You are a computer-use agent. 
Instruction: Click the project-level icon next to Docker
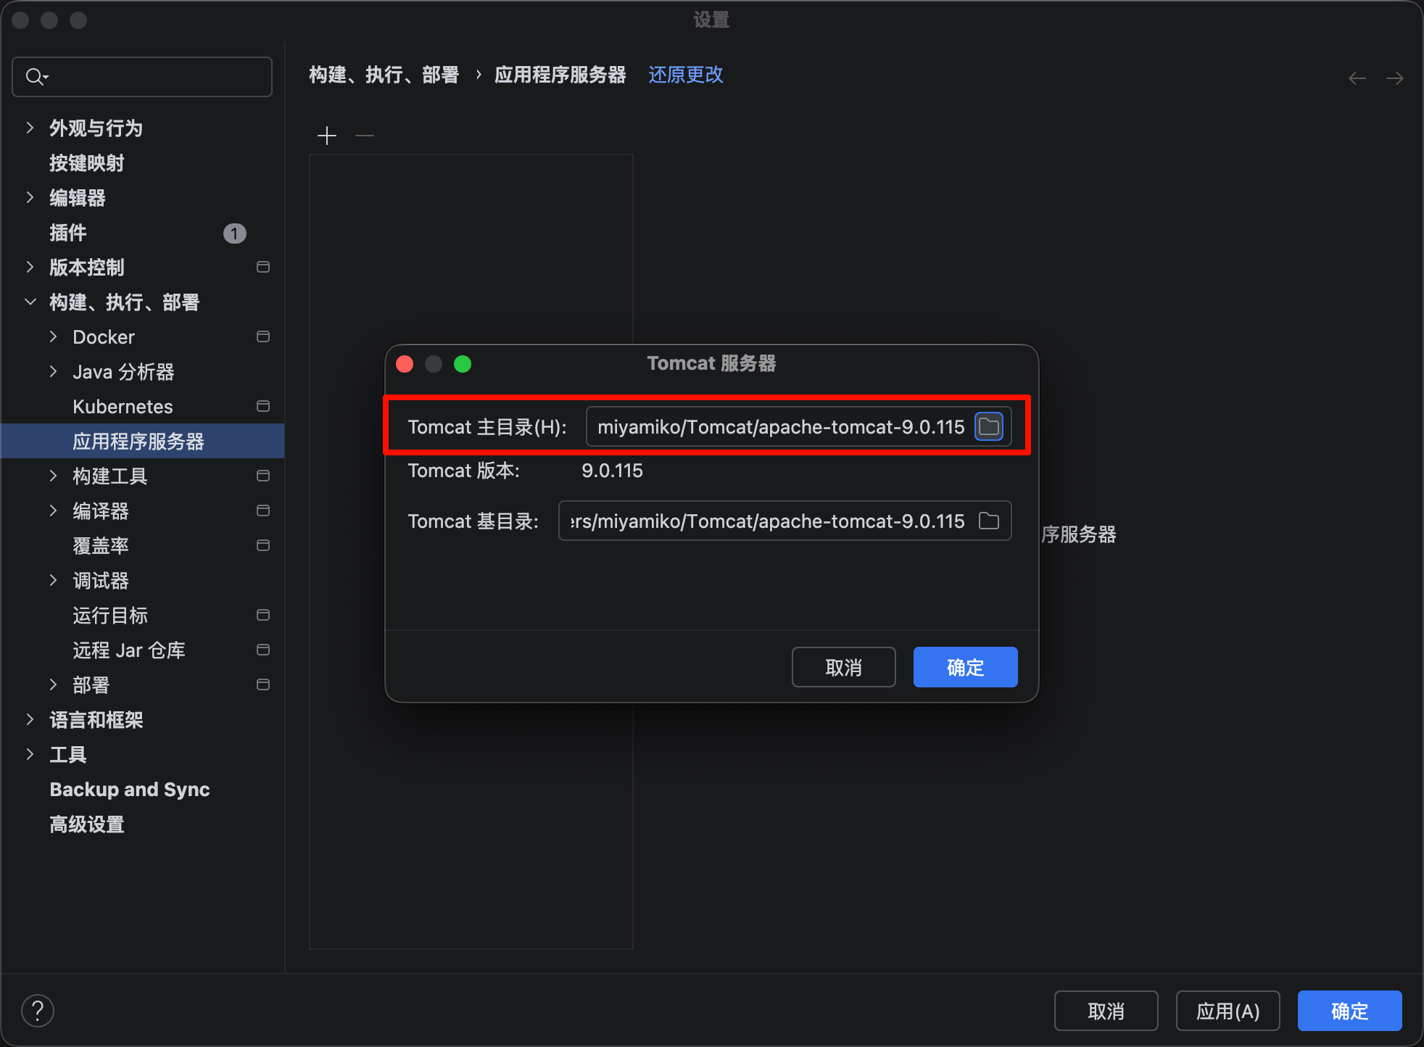click(x=263, y=336)
